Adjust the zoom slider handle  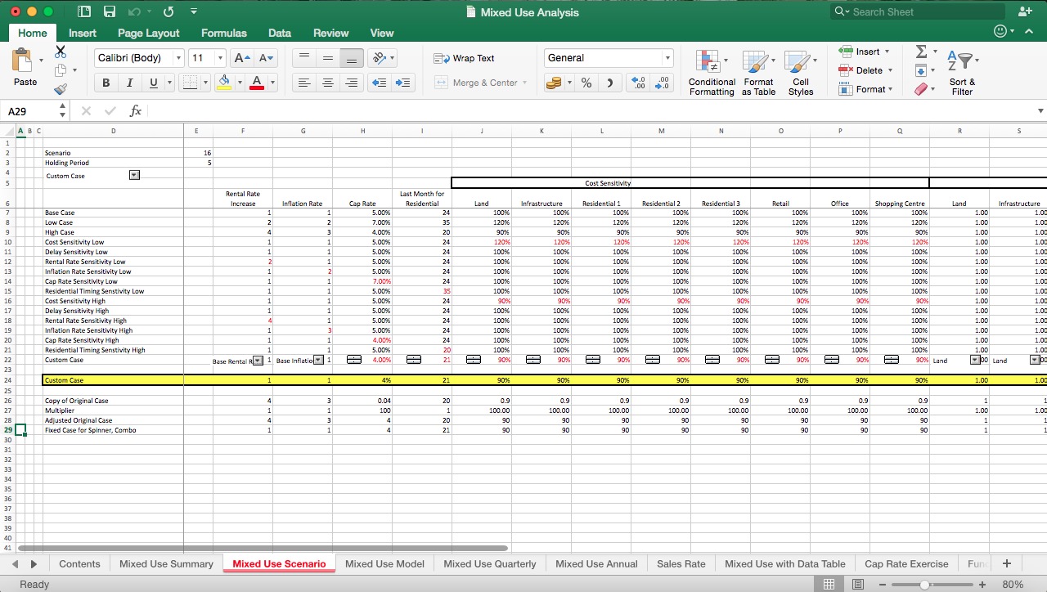click(x=924, y=585)
